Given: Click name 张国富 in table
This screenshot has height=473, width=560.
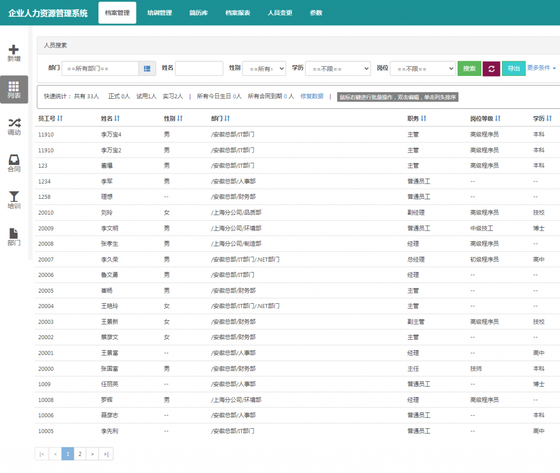Looking at the screenshot, I should (x=109, y=369).
